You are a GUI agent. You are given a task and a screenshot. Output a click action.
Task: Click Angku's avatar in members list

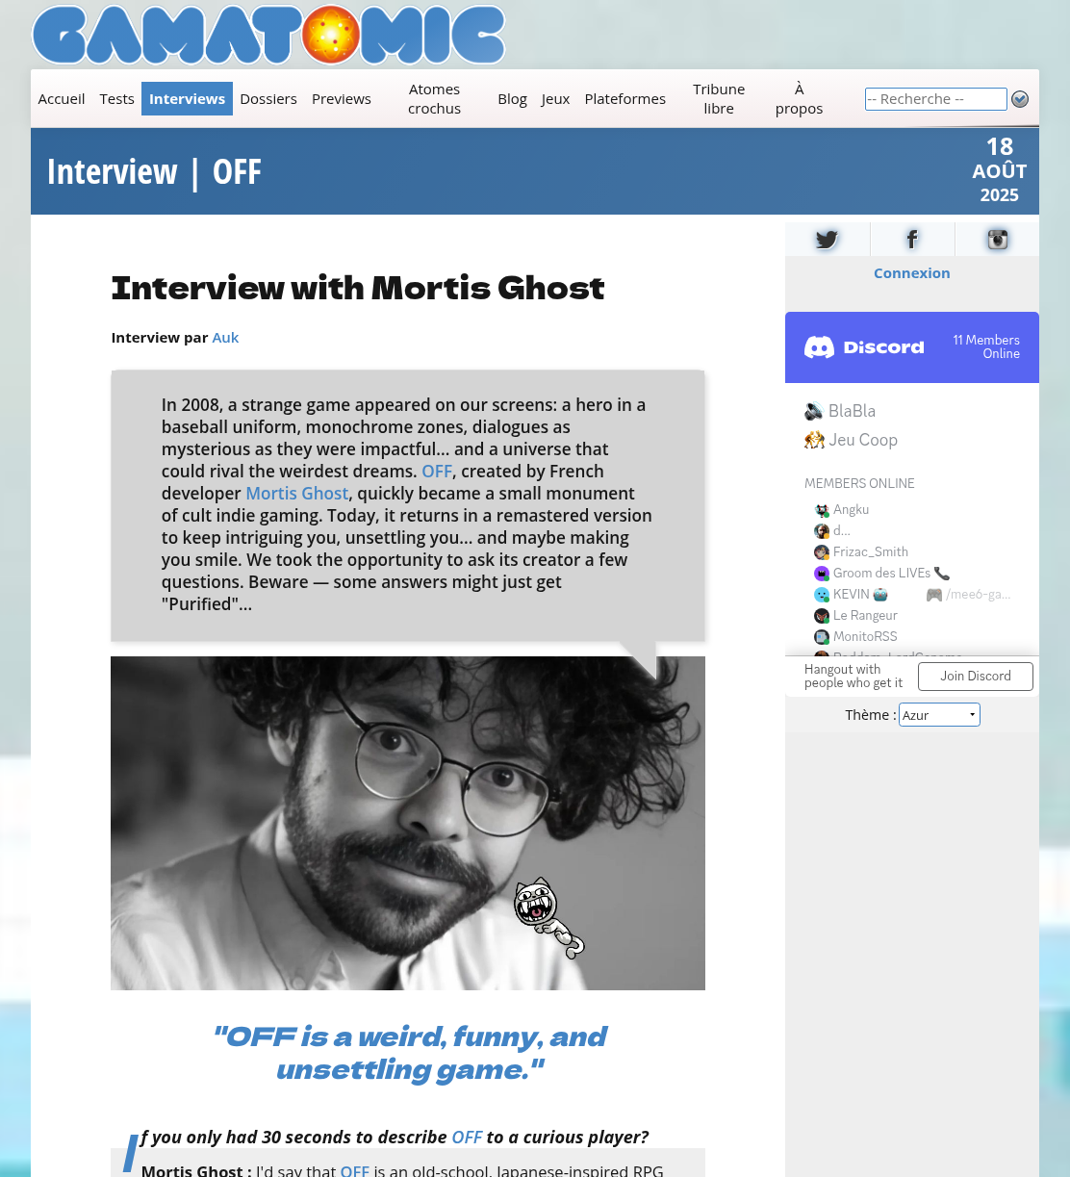[x=822, y=510]
